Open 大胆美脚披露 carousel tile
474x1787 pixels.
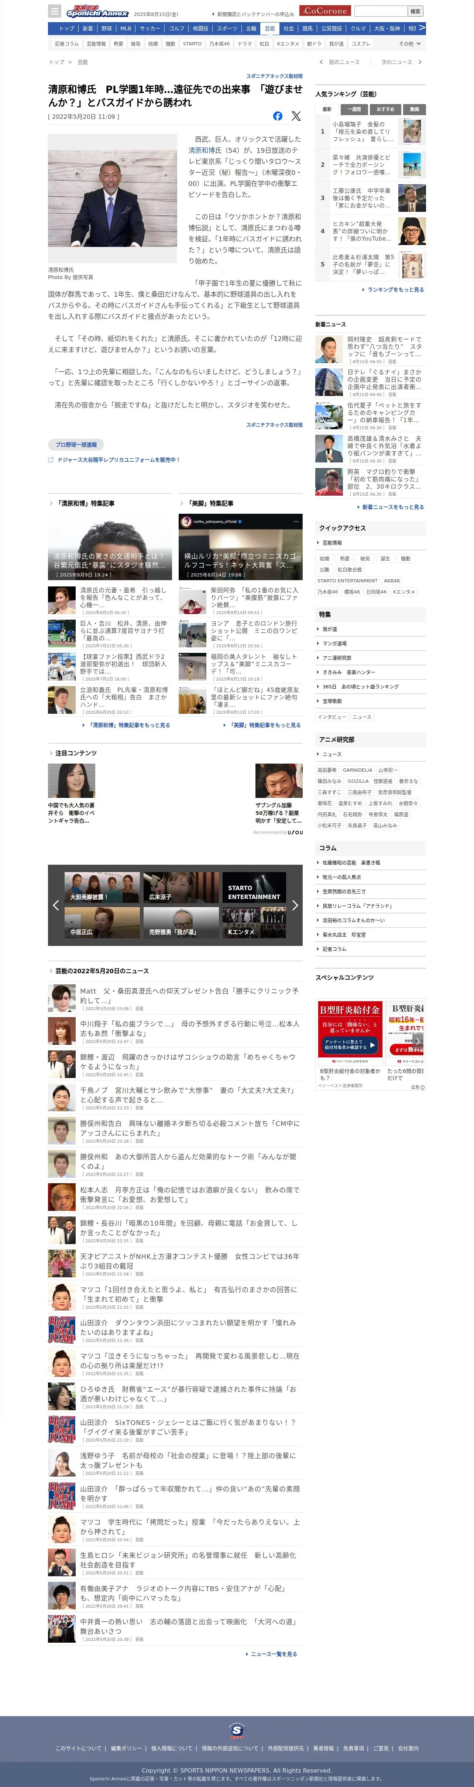[102, 887]
